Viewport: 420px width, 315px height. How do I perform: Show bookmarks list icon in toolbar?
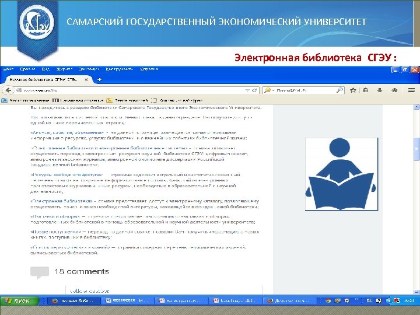[366, 90]
